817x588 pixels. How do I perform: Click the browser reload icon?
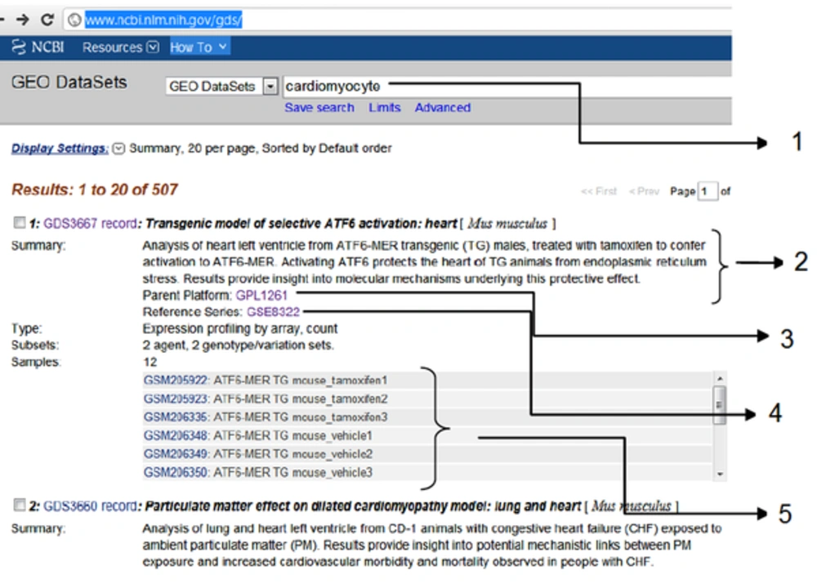[x=47, y=19]
